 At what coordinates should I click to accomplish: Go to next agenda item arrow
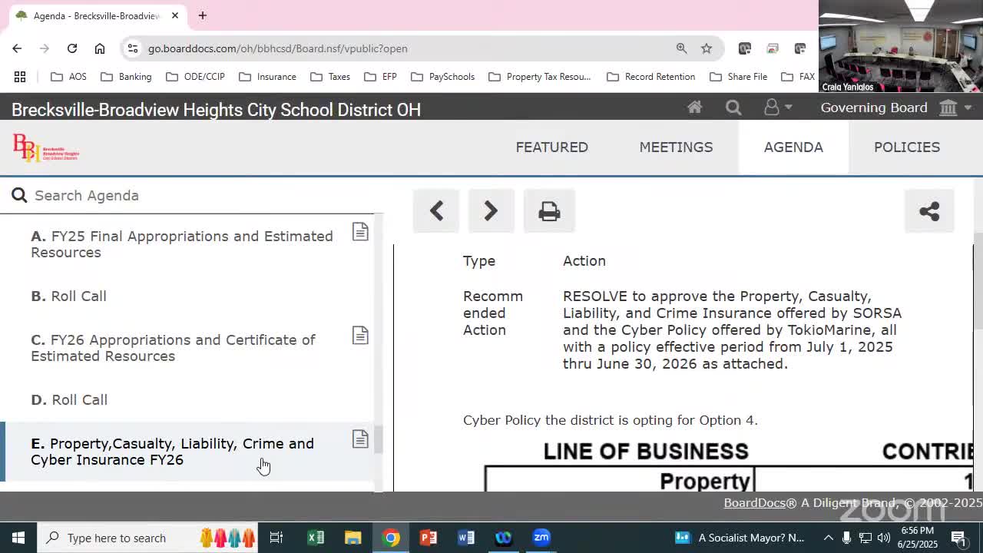pyautogui.click(x=491, y=211)
